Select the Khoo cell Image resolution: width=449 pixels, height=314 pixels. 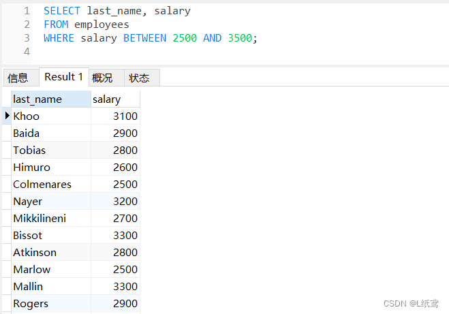click(51, 116)
